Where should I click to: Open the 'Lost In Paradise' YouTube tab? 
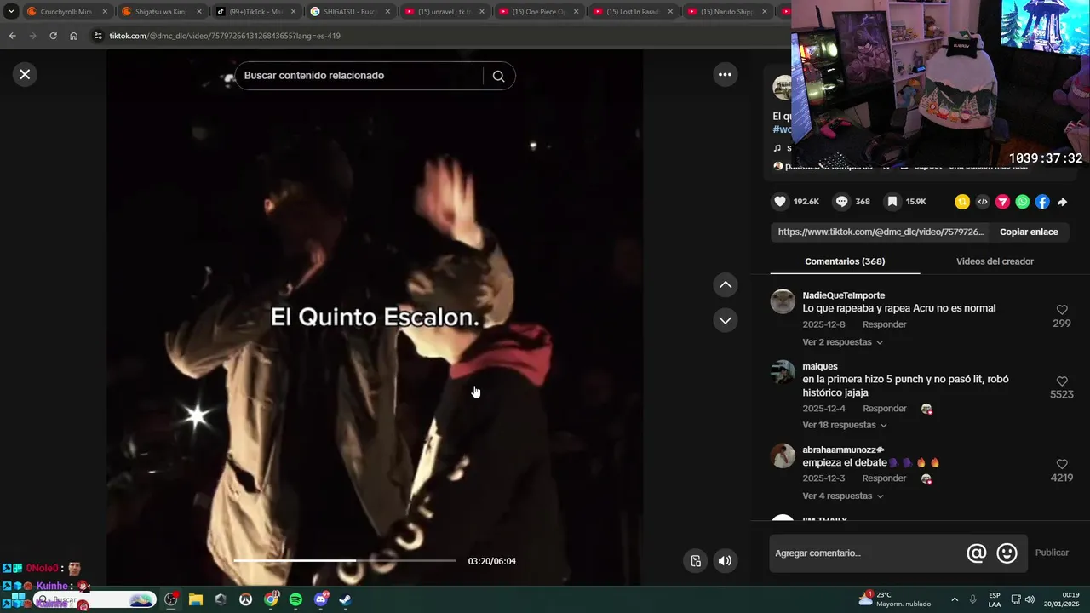(x=634, y=12)
